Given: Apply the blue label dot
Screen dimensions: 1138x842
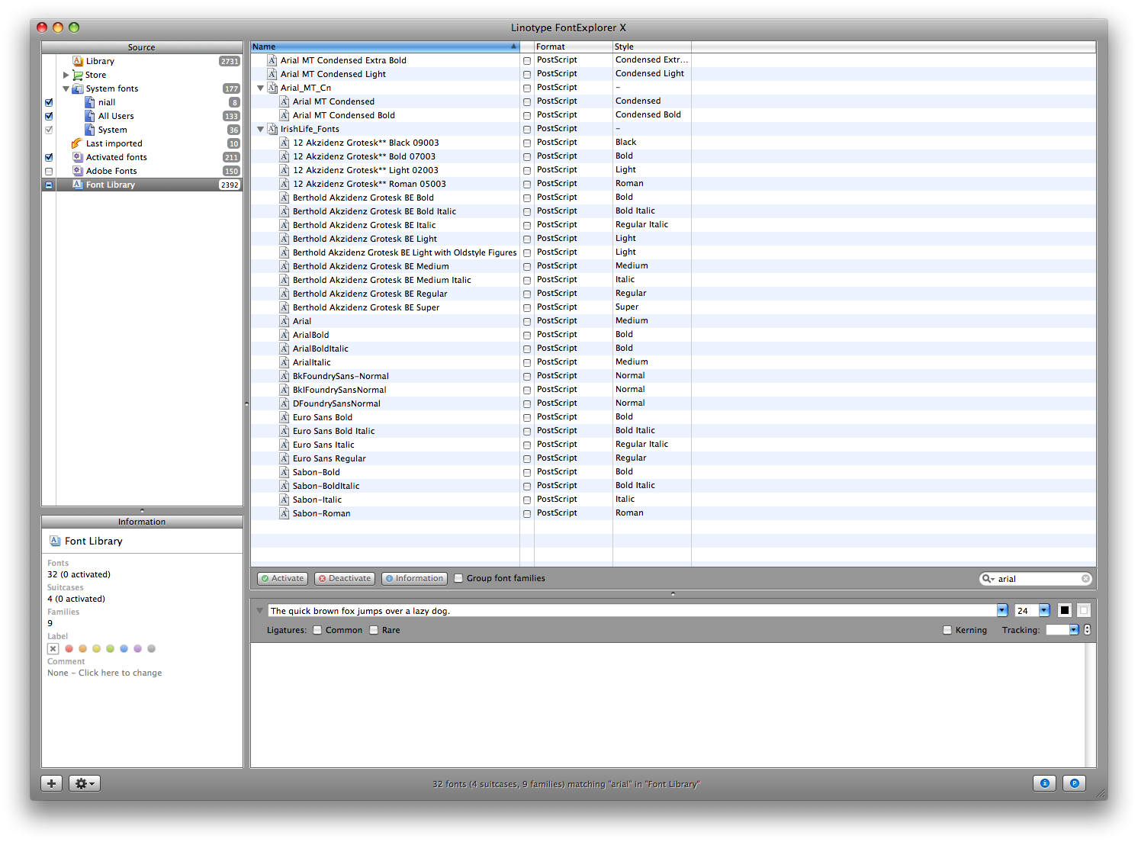Looking at the screenshot, I should click(124, 649).
